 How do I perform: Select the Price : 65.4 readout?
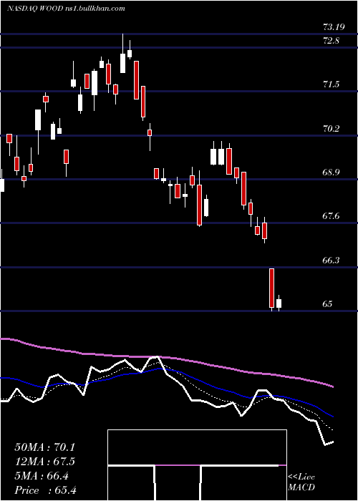tap(45, 490)
